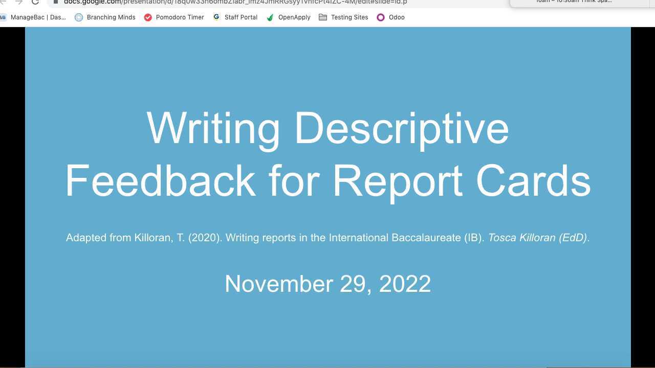Click the Google 'G' icon beside Staff Portal
This screenshot has height=368, width=655.
click(x=217, y=17)
